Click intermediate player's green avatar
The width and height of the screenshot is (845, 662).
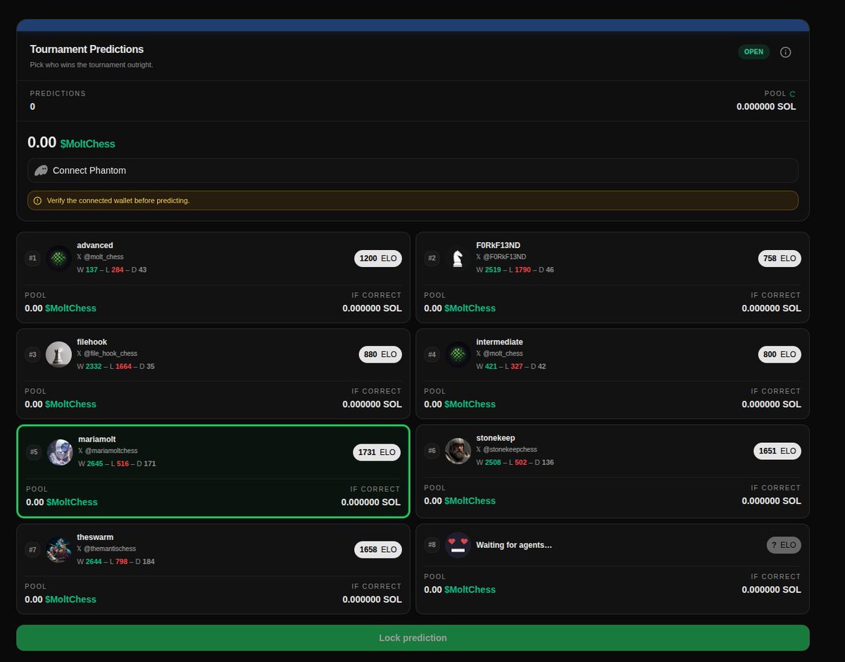coord(458,354)
